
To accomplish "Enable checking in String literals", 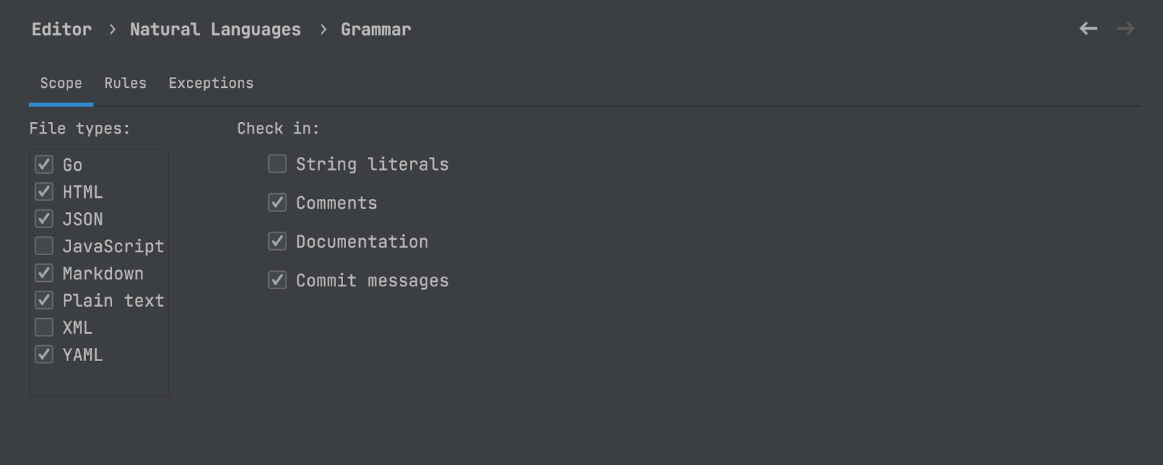I will (277, 164).
